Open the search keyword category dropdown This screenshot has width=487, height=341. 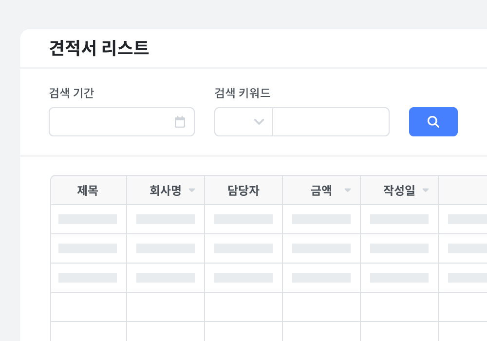[x=243, y=122]
